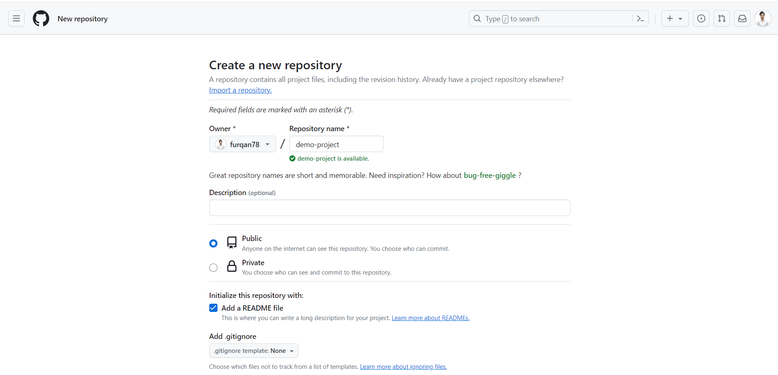Click the Import a repository link
The width and height of the screenshot is (778, 375).
pos(240,90)
